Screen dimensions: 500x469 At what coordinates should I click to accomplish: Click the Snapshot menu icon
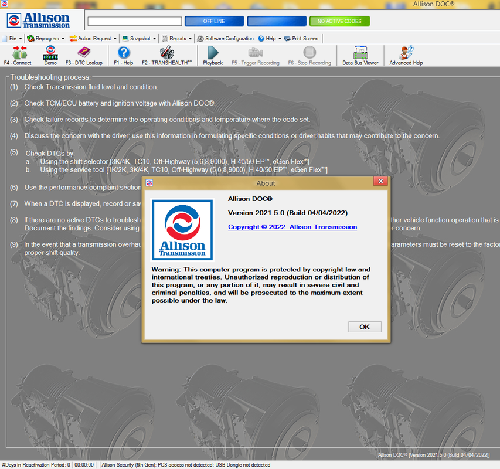pos(125,38)
